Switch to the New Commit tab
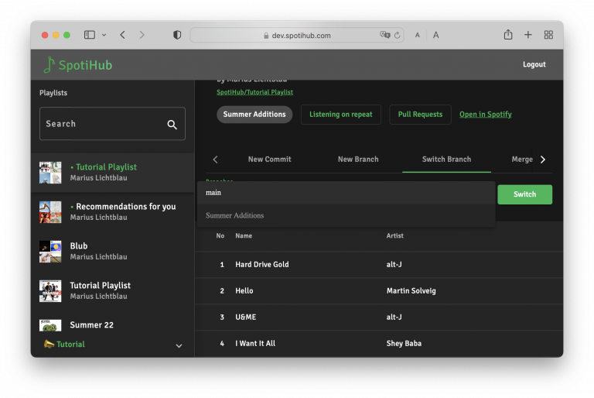 coord(269,160)
